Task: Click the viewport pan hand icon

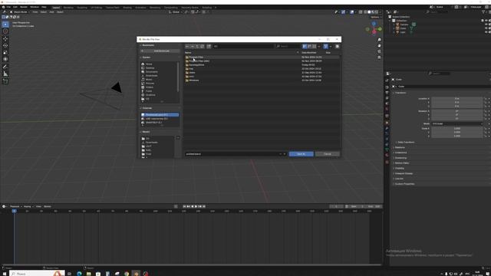Action: point(379,46)
